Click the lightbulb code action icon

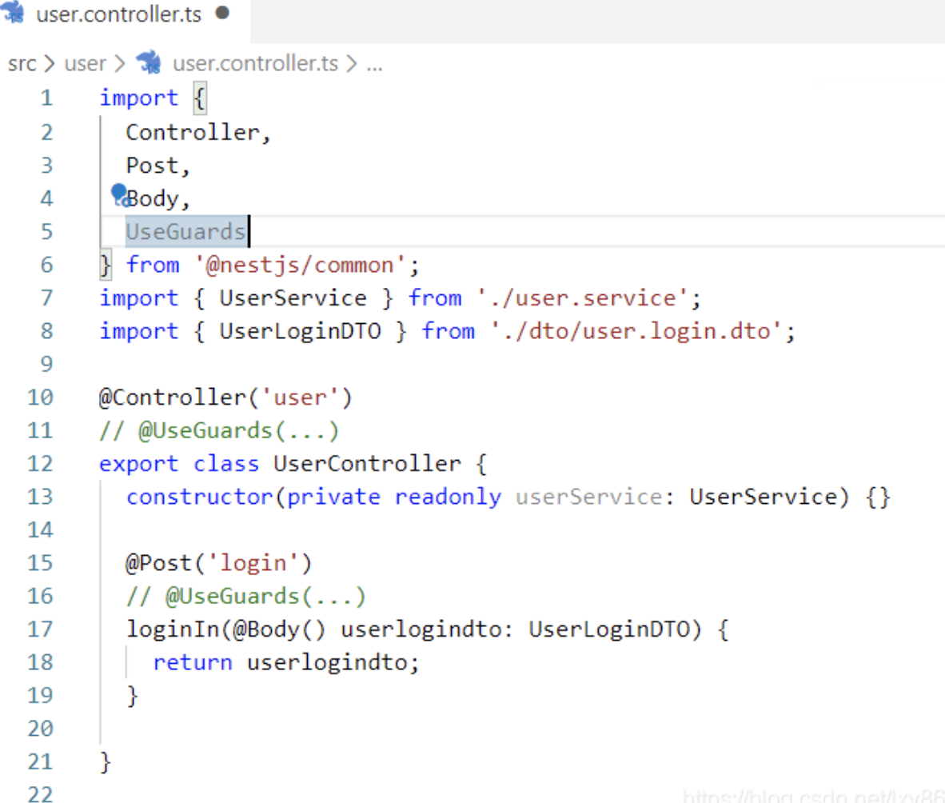point(119,194)
